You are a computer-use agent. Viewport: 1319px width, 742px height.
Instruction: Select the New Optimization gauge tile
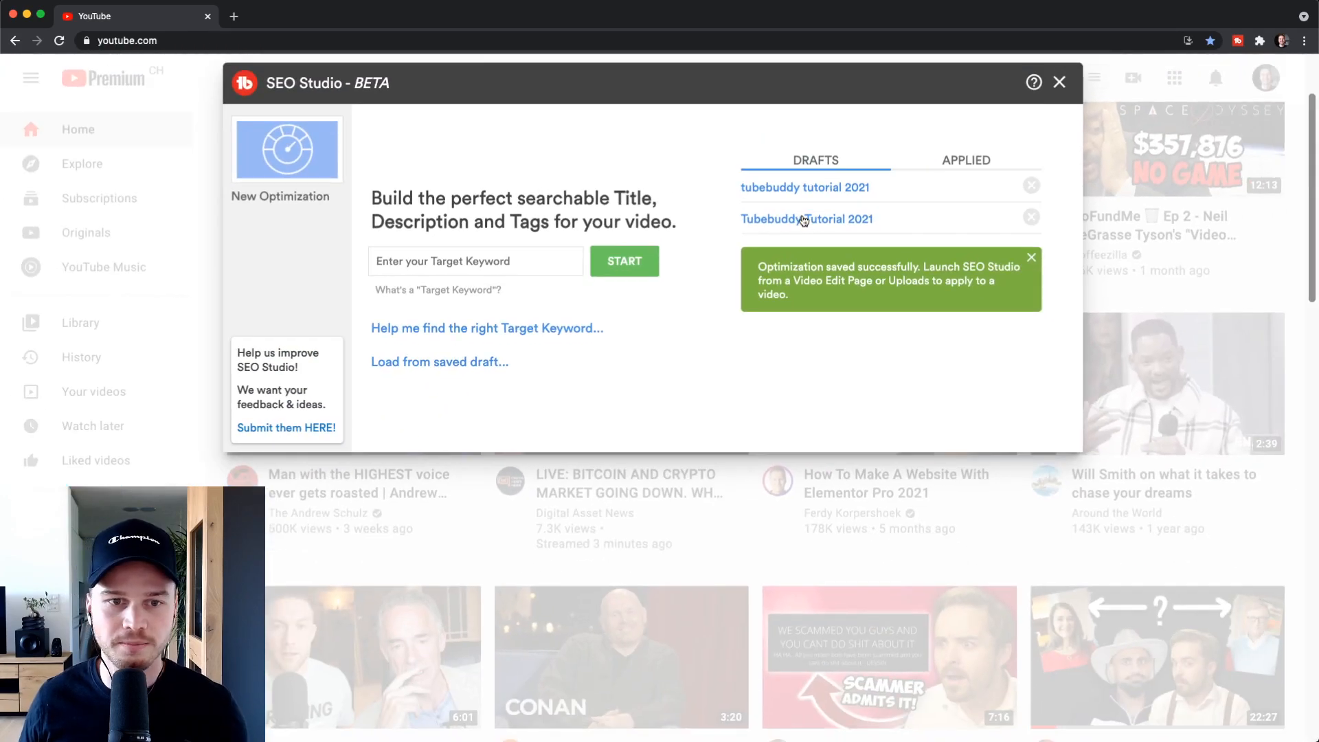pyautogui.click(x=287, y=149)
